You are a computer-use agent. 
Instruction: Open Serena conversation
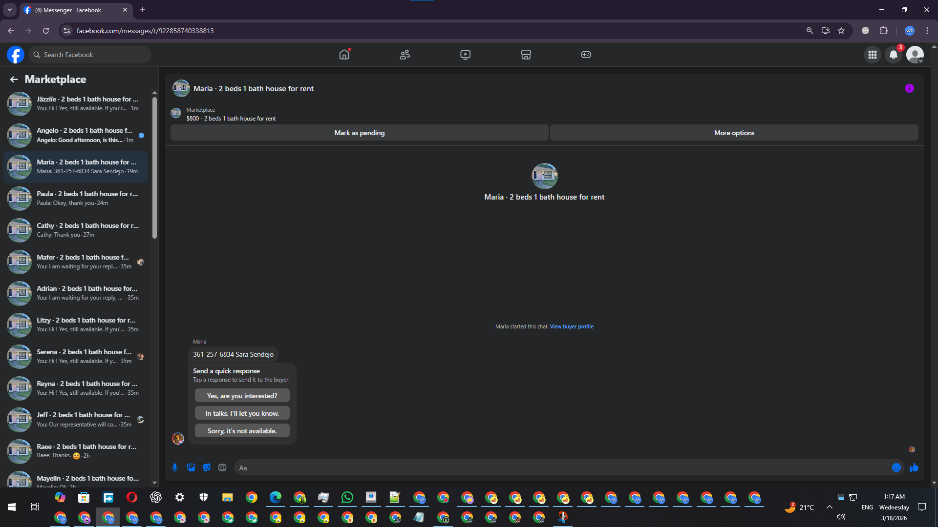(76, 356)
